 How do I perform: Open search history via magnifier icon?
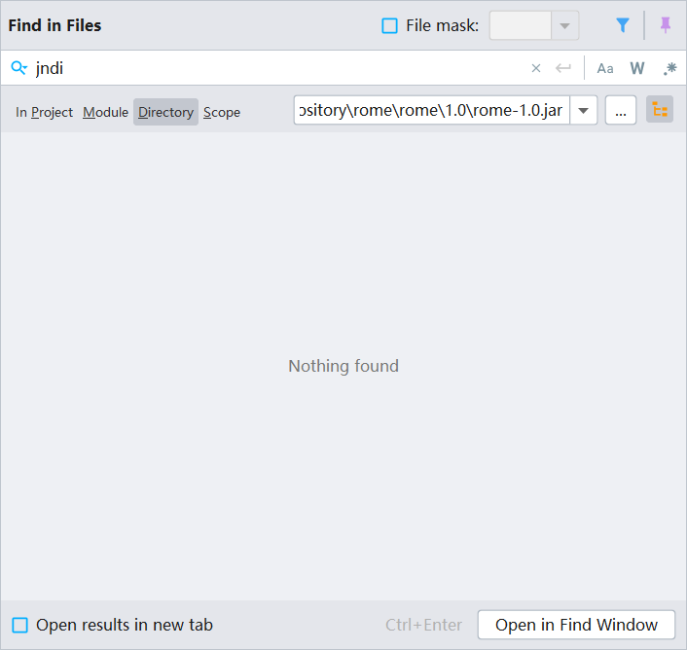[x=18, y=68]
